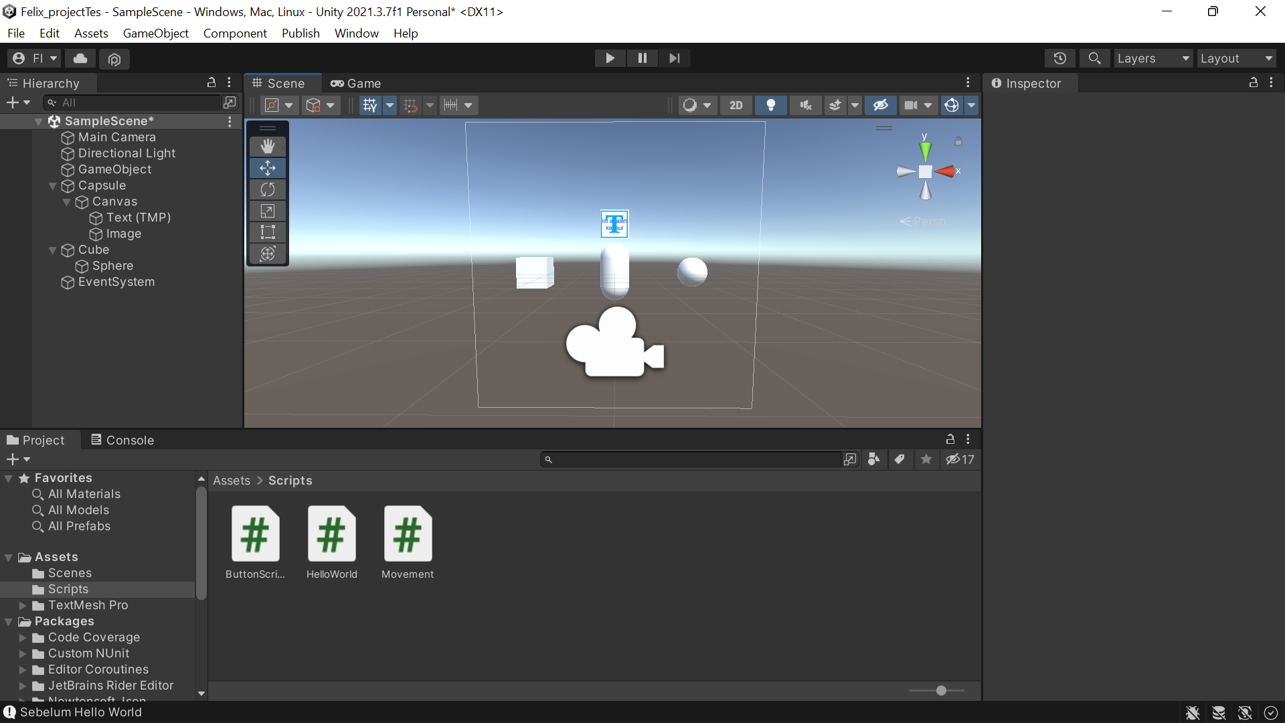
Task: Open the HelloWorld C# script
Action: coord(331,534)
